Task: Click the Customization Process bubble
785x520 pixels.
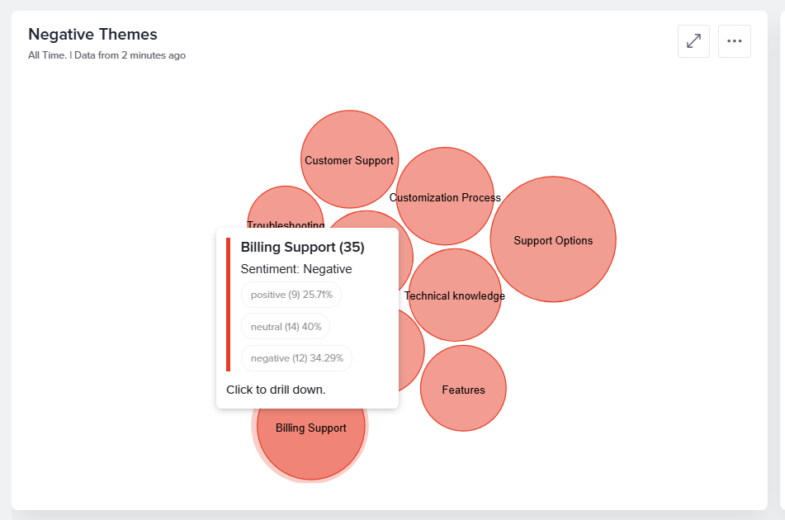Action: (x=445, y=196)
